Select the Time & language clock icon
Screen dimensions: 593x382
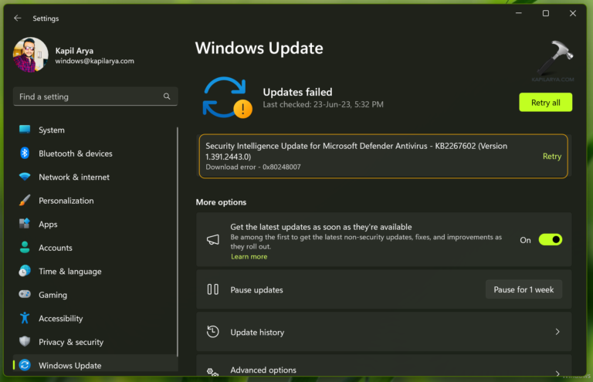click(x=25, y=271)
